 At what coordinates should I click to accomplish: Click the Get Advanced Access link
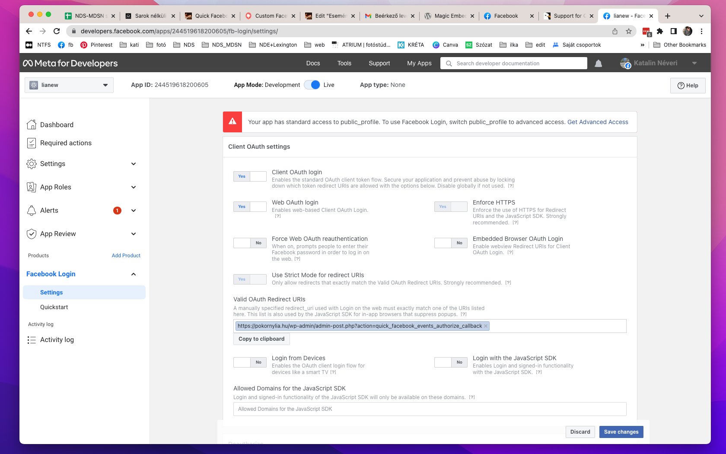598,122
